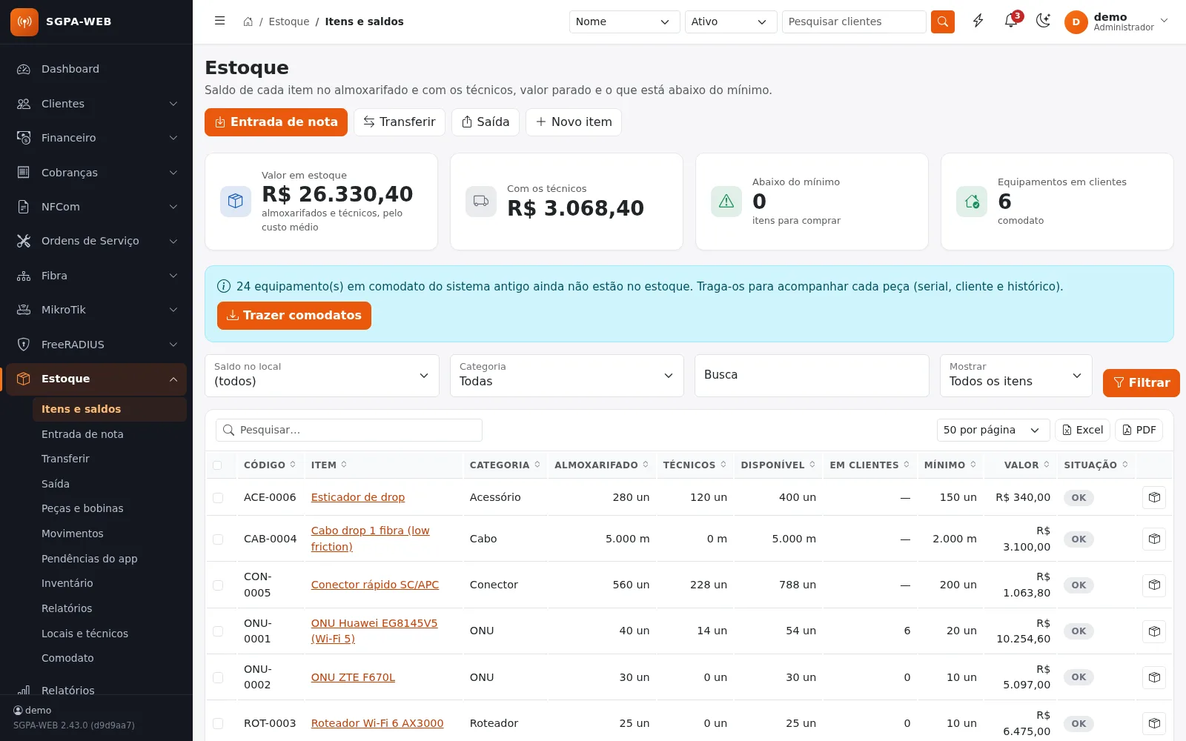This screenshot has height=741, width=1186.
Task: Check the ONU-0002 row checkbox
Action: coord(218,677)
